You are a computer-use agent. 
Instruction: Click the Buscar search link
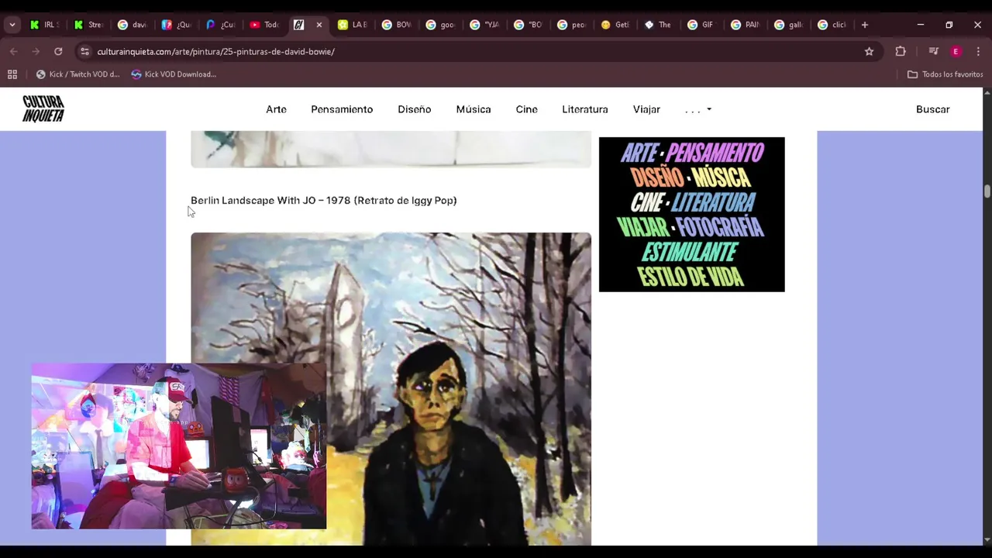[x=932, y=109]
